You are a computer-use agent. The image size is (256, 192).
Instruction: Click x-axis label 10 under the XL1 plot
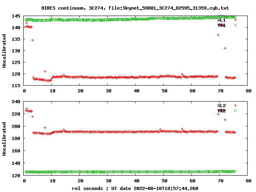(52, 91)
